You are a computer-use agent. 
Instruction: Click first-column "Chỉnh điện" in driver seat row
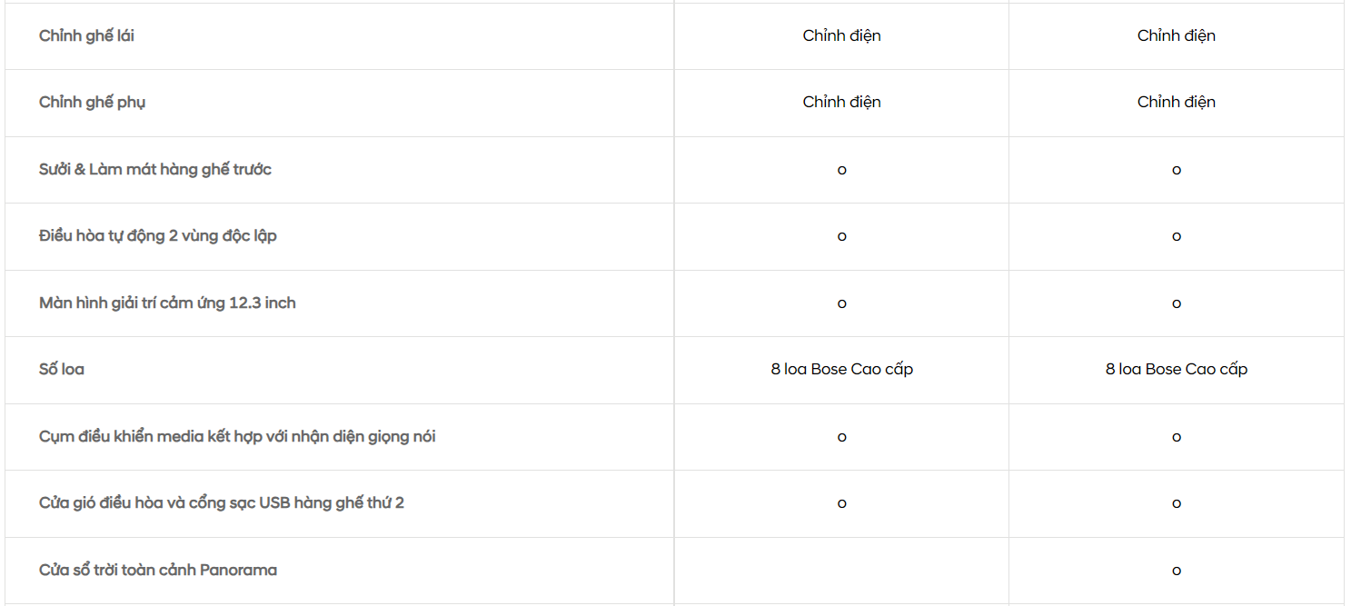point(841,35)
